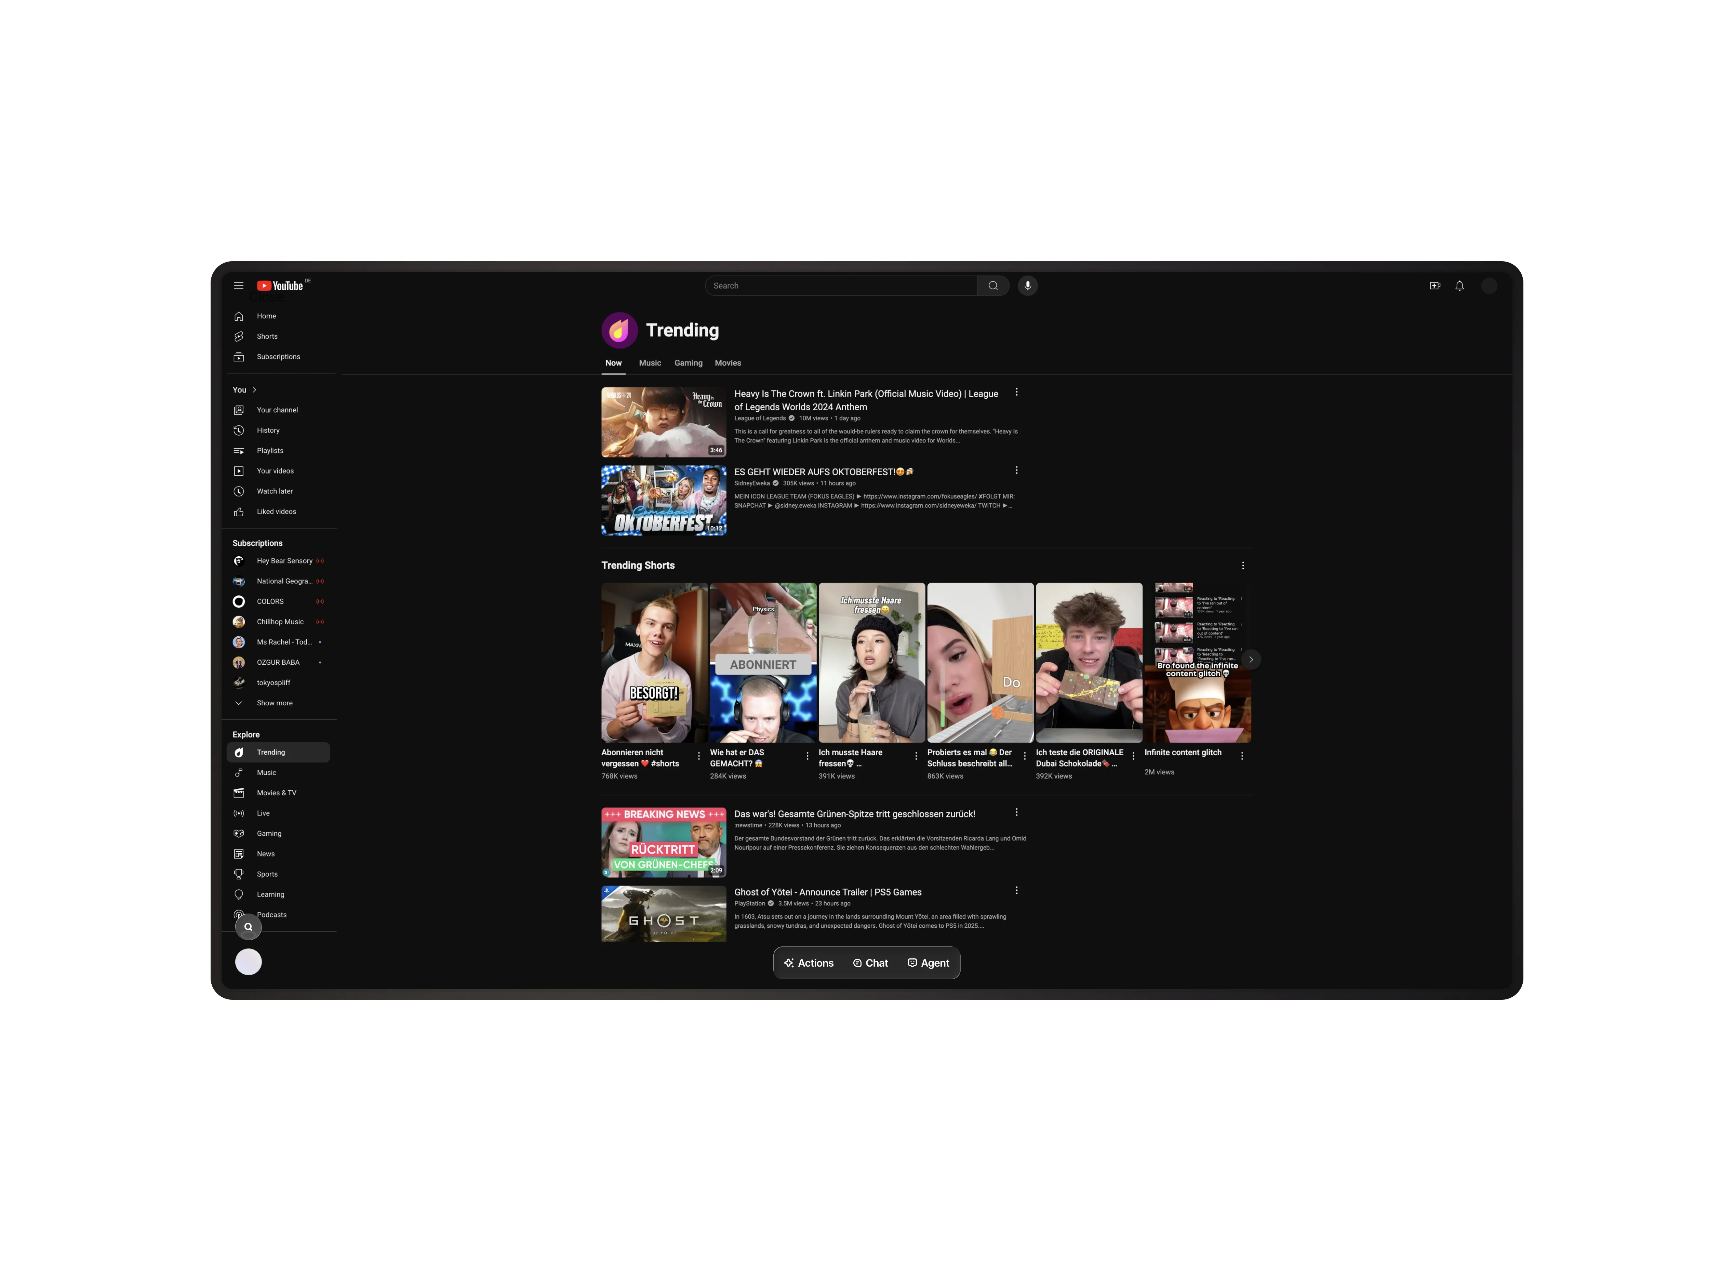Switch to the Music trending tab
The width and height of the screenshot is (1734, 1261).
point(650,363)
